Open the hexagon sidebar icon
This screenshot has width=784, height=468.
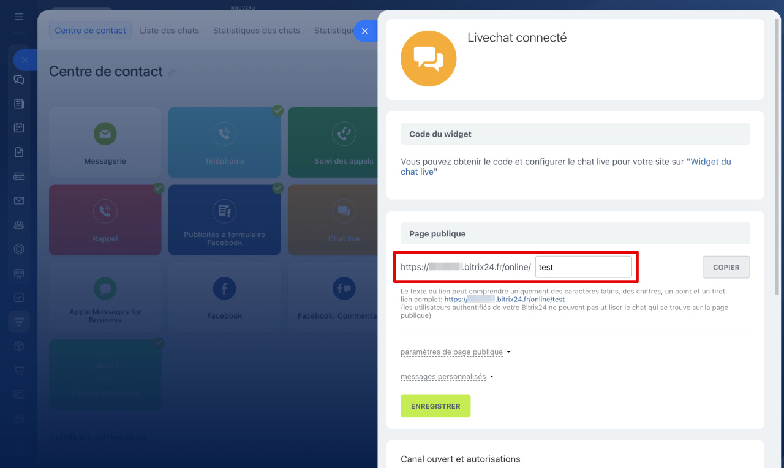(x=19, y=249)
